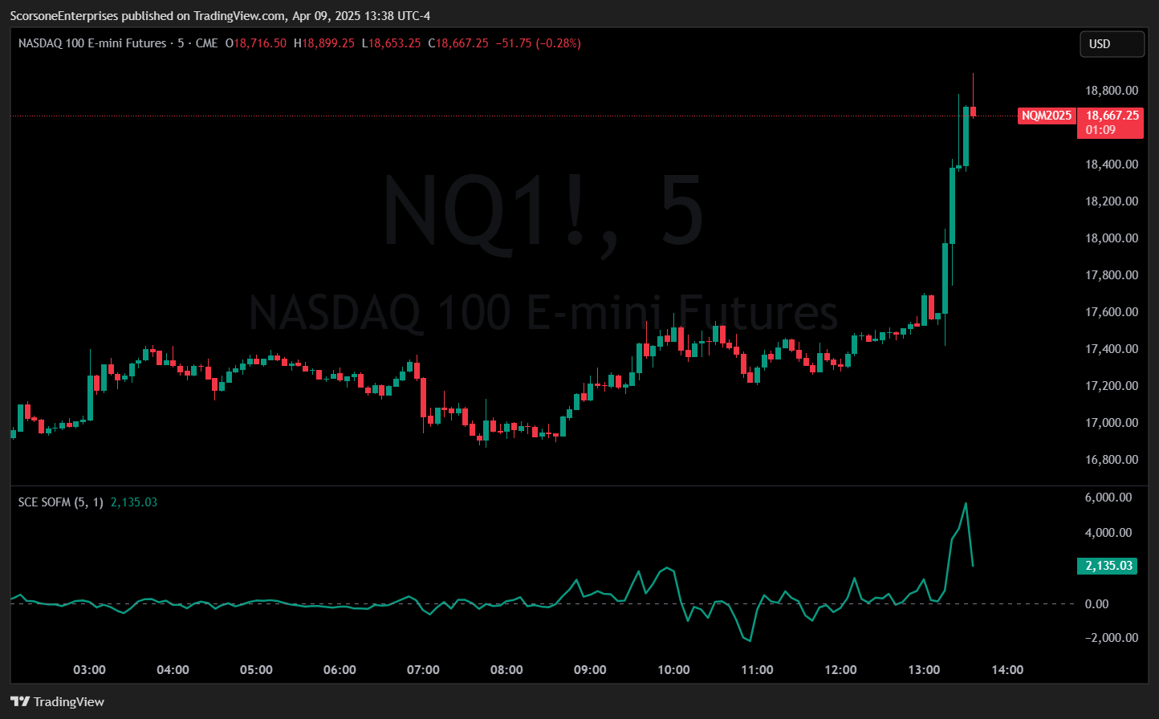Click the 17,000.00 price axis label
The width and height of the screenshot is (1159, 719).
coord(1112,423)
